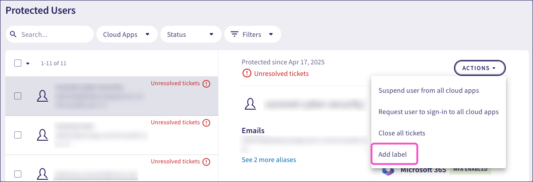Click the first user's avatar icon
The height and width of the screenshot is (182, 533).
(42, 95)
